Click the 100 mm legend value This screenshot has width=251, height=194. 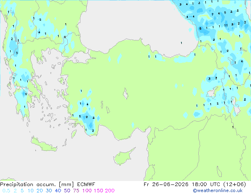pos(87,191)
